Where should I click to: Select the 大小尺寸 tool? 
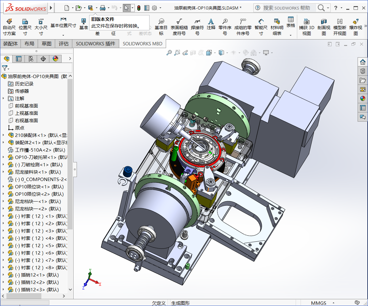(41, 27)
